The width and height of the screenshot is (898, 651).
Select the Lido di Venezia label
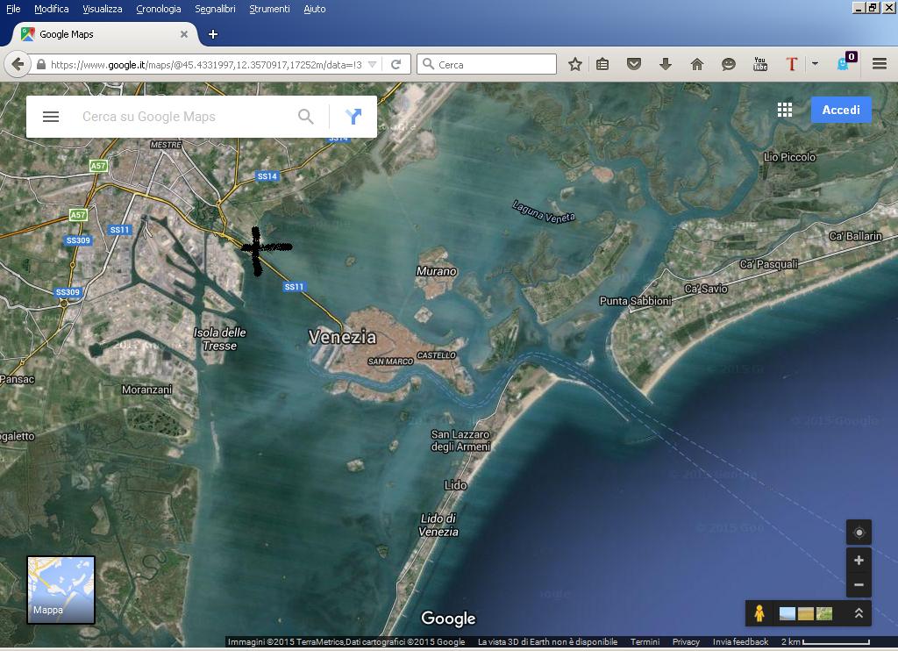point(438,525)
